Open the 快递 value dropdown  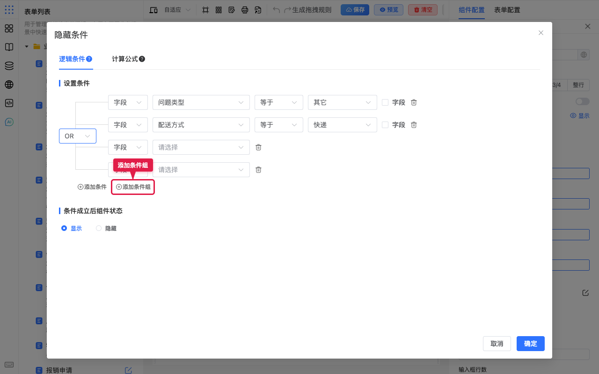(343, 125)
